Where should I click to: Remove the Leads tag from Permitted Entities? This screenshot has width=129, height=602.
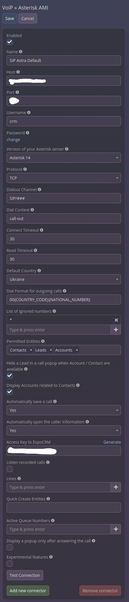click(x=51, y=350)
